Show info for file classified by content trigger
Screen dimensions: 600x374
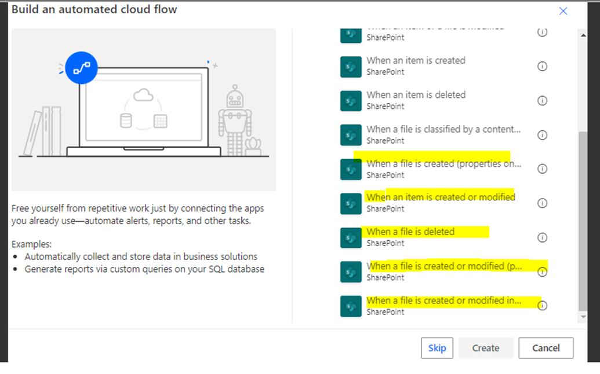[x=542, y=135]
